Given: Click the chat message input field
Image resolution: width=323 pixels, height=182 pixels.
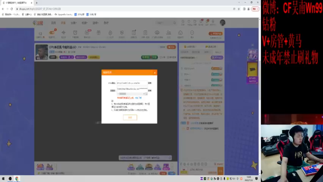Looking at the screenshot, I should pyautogui.click(x=203, y=171).
